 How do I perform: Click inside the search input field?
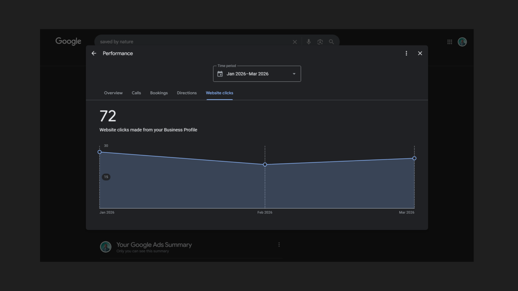tap(194, 42)
